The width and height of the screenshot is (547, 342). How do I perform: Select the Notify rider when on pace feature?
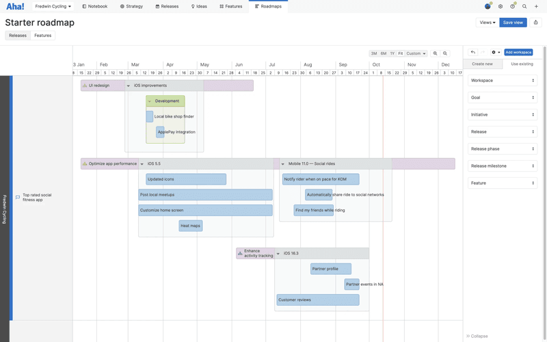point(321,179)
